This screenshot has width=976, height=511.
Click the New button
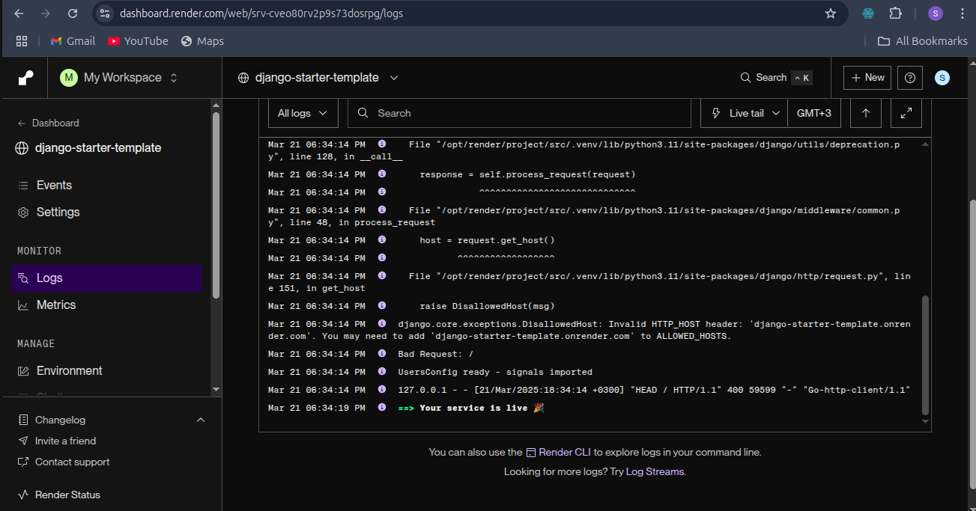click(867, 78)
